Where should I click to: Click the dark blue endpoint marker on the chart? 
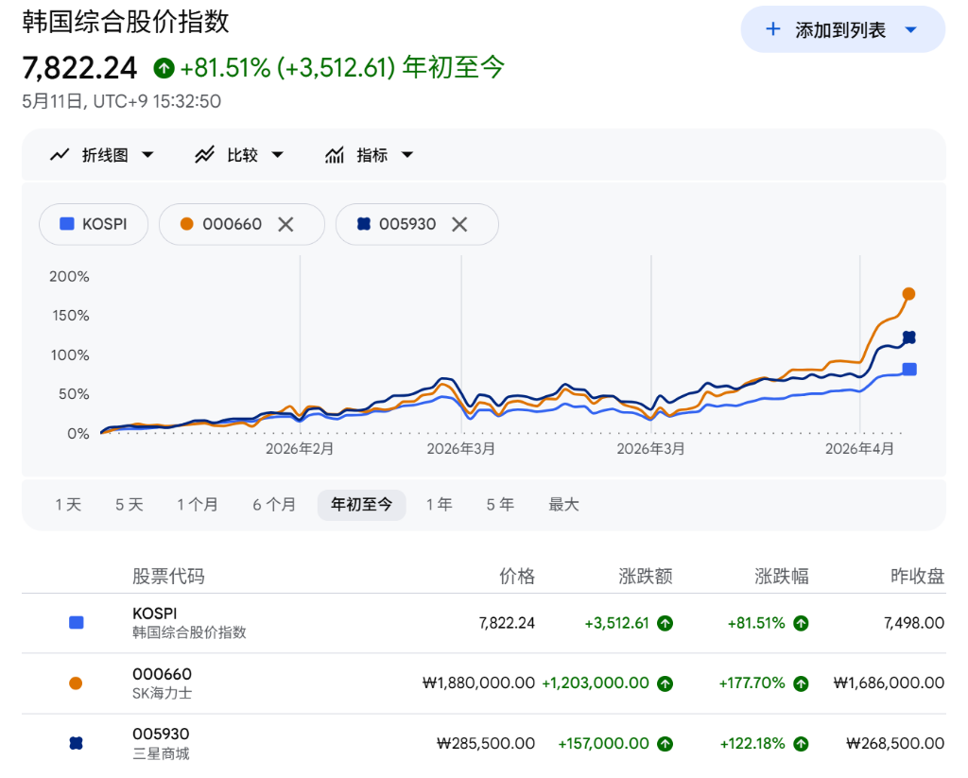point(908,337)
